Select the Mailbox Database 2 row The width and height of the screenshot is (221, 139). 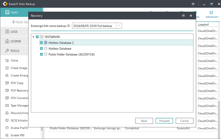[116, 43]
